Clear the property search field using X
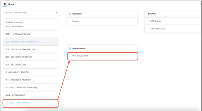The height and width of the screenshot is (111, 202). (x=56, y=13)
